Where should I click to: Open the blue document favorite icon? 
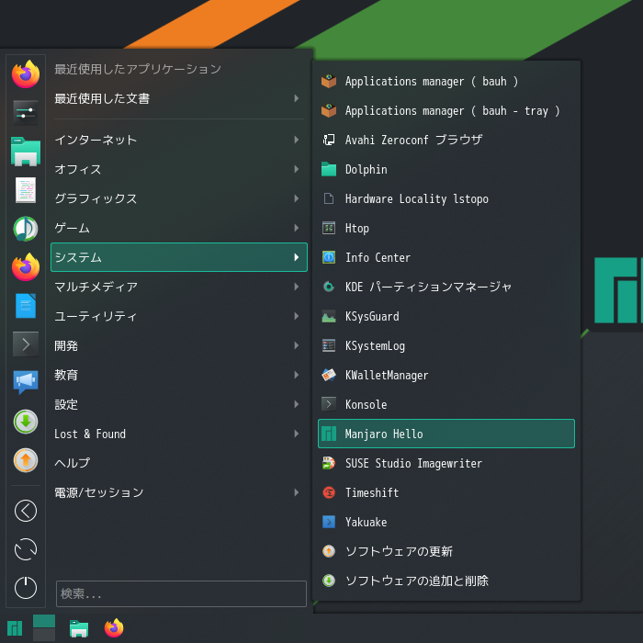pos(26,306)
